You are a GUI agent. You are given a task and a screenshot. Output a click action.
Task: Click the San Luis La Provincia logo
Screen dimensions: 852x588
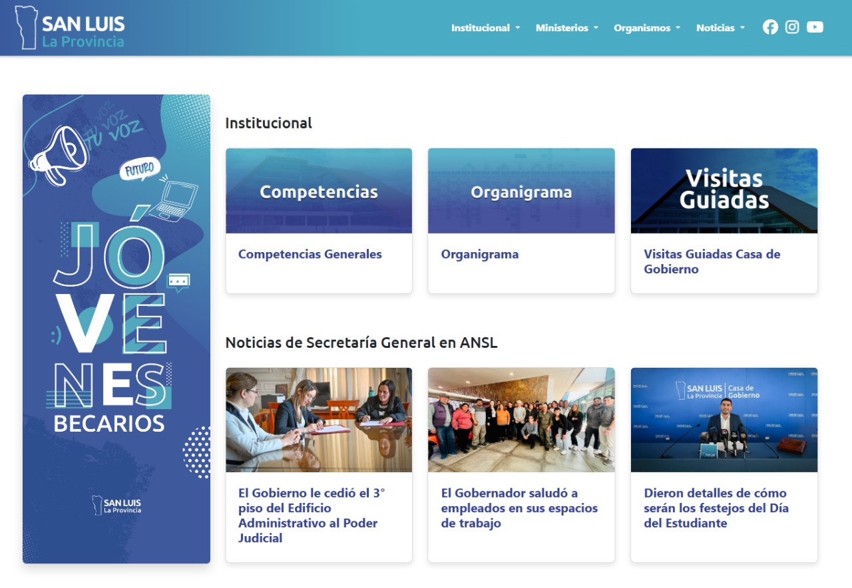[x=71, y=28]
